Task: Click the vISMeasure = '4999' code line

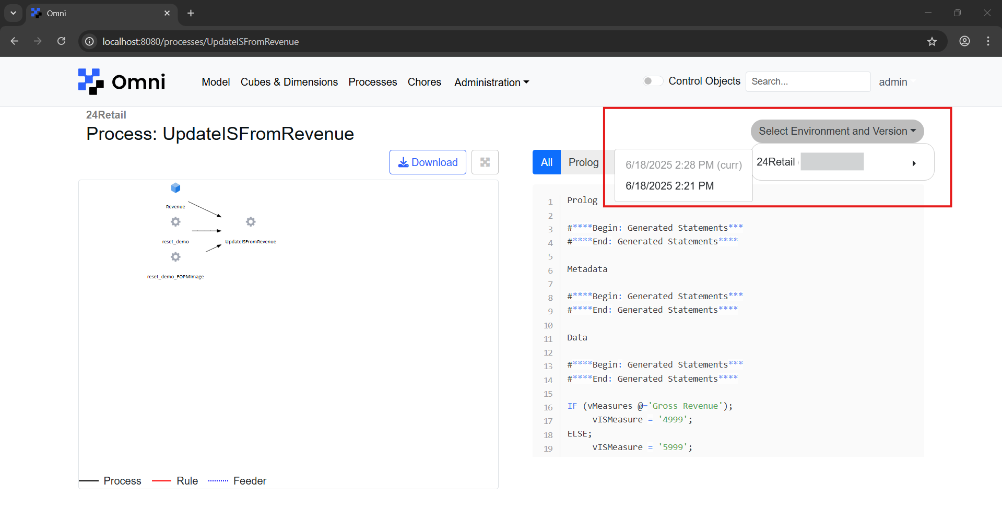Action: point(642,419)
